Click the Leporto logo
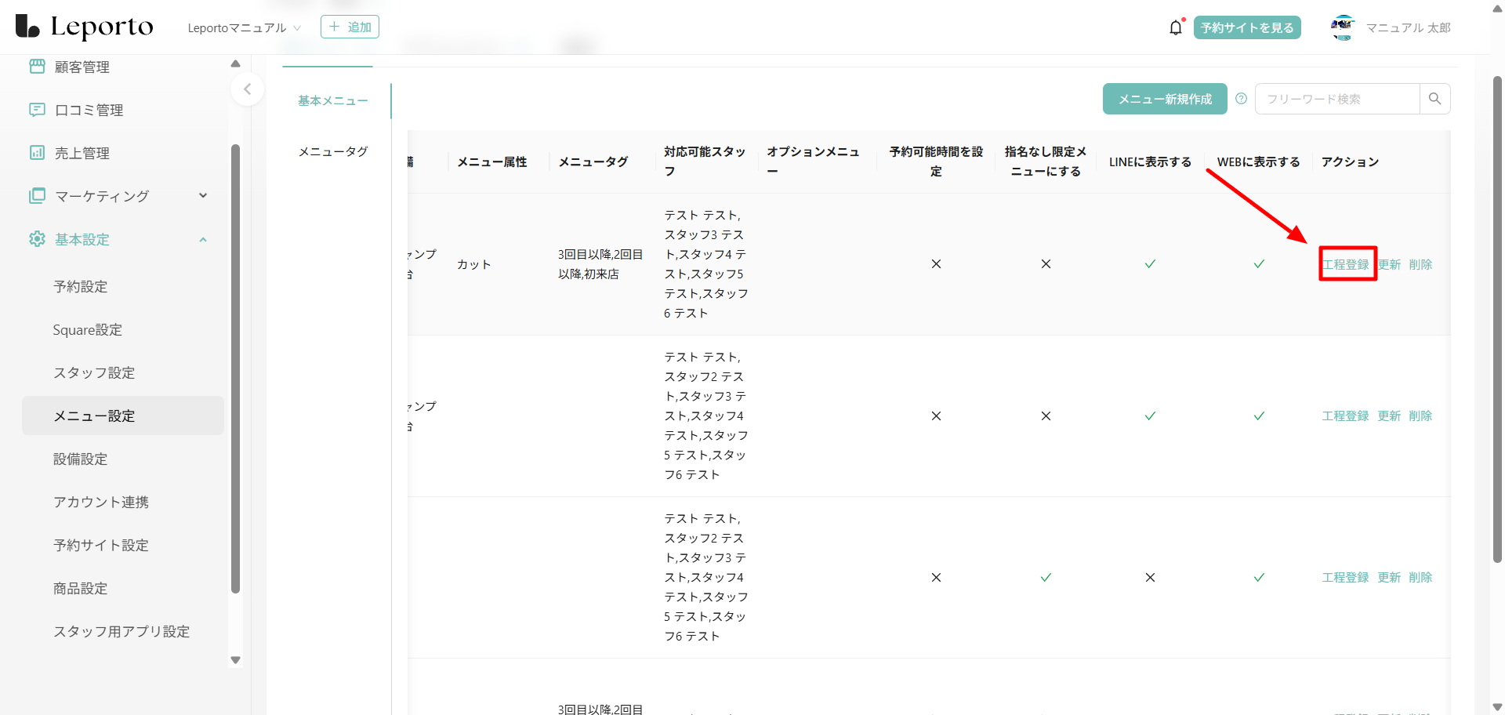The width and height of the screenshot is (1505, 715). click(85, 27)
